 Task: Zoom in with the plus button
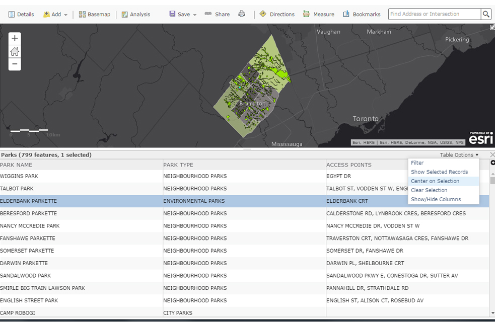pyautogui.click(x=15, y=38)
